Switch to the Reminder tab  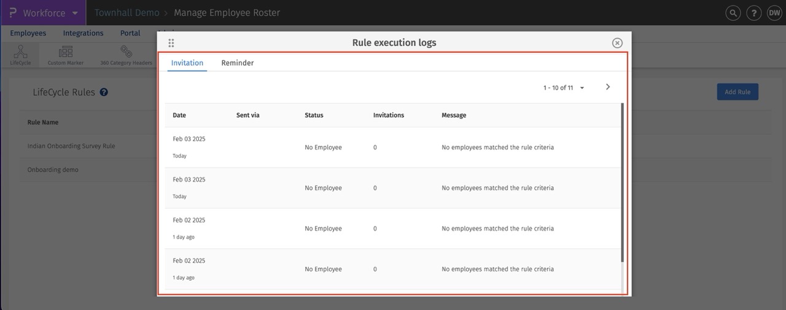click(237, 63)
